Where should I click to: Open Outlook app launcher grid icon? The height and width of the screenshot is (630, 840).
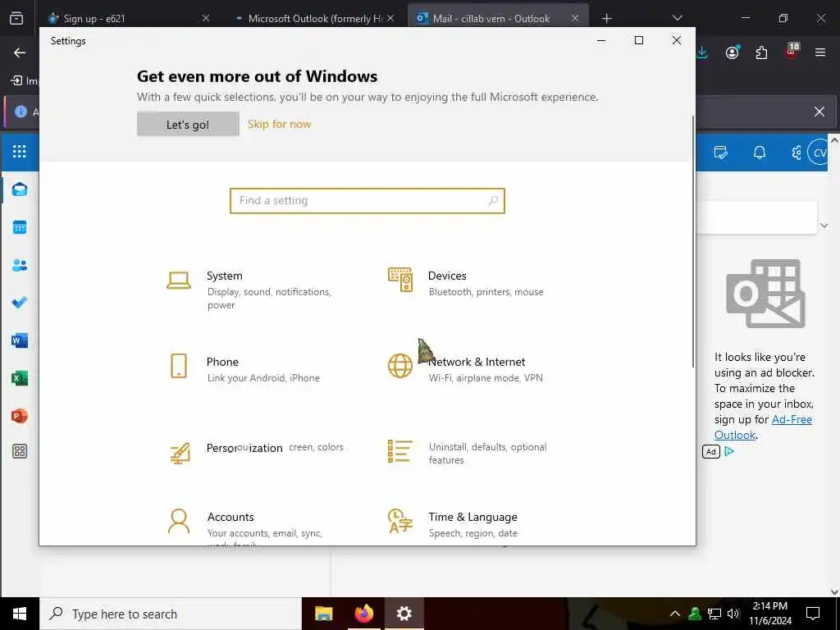pyautogui.click(x=20, y=152)
